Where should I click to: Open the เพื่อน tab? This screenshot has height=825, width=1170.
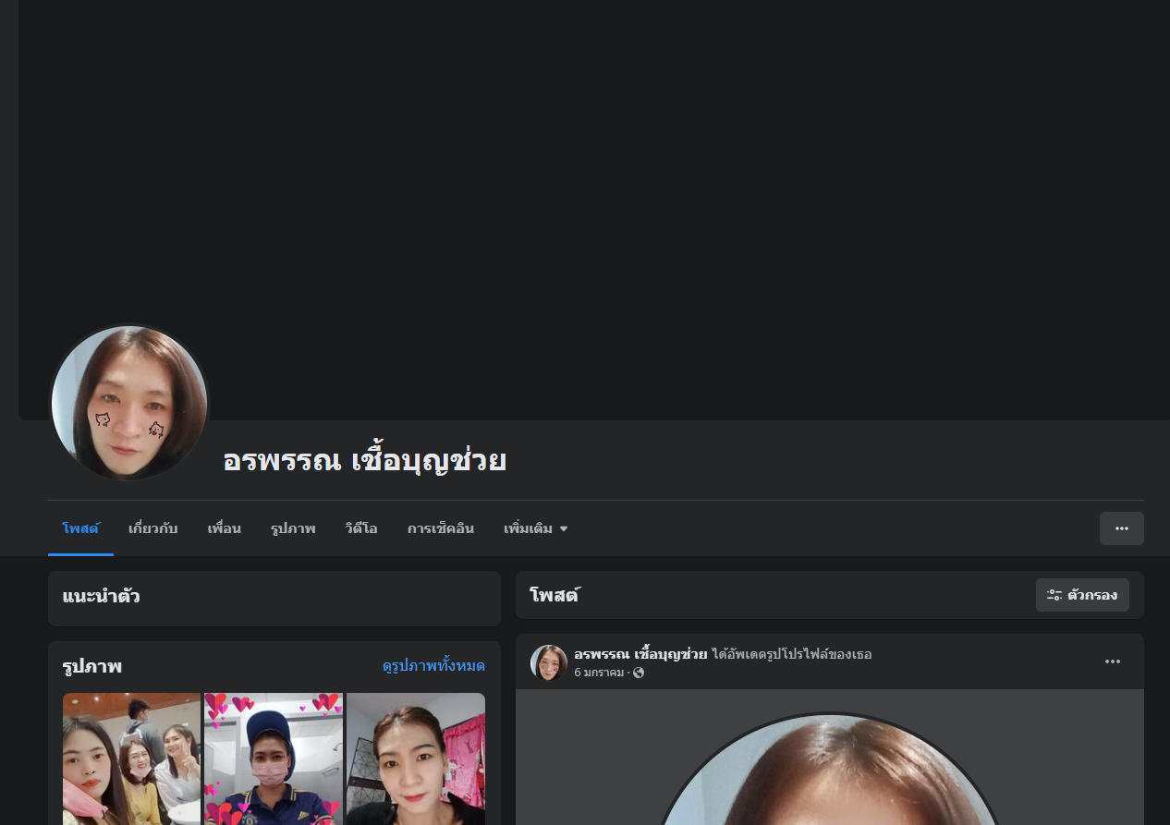coord(224,528)
